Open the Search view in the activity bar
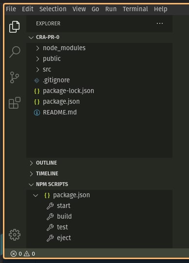Image resolution: width=189 pixels, height=263 pixels. [x=15, y=52]
